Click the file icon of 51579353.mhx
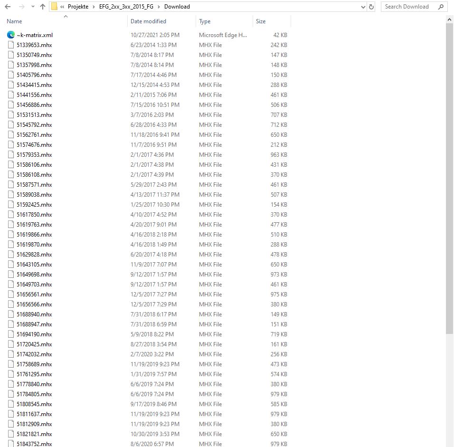This screenshot has width=454, height=447. (x=11, y=155)
